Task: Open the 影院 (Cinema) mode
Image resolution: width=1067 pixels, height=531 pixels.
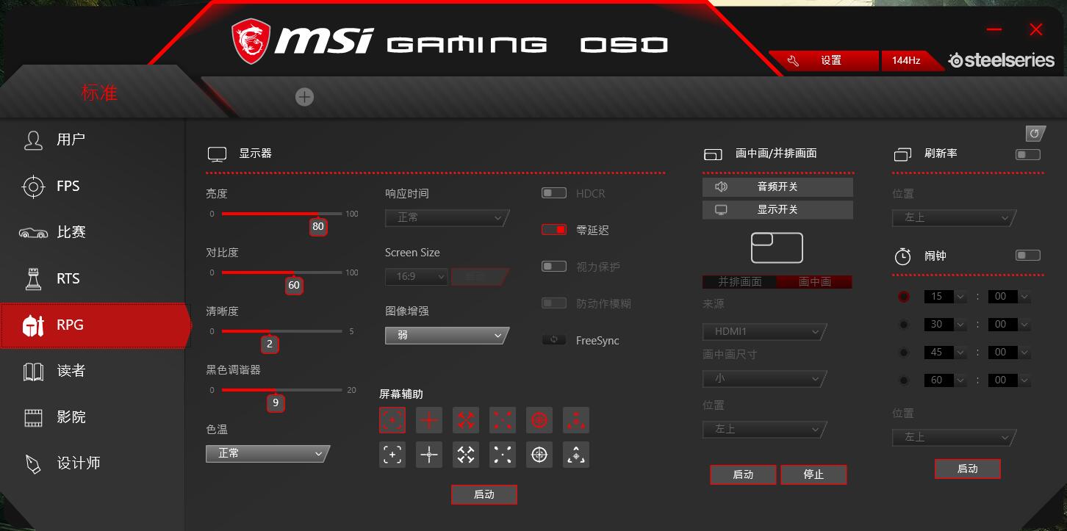Action: pyautogui.click(x=70, y=417)
